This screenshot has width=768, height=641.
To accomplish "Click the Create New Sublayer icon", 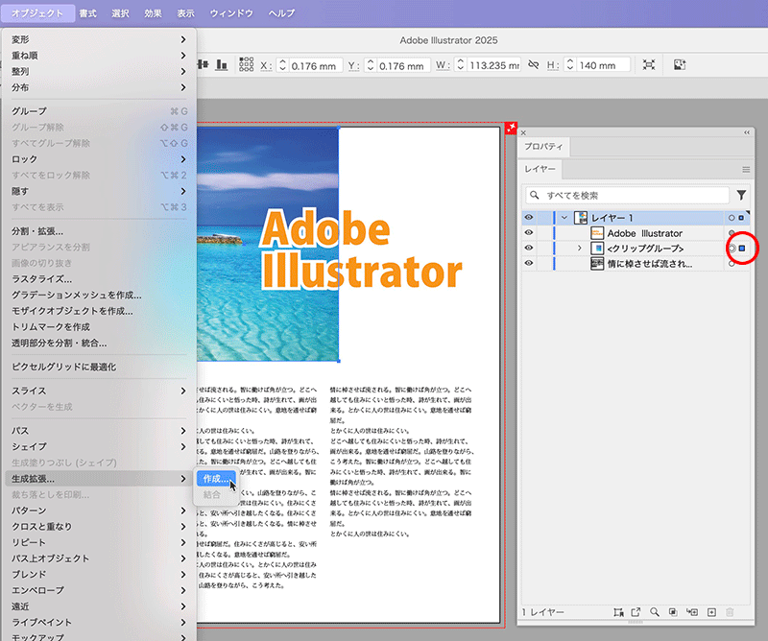I will 691,611.
